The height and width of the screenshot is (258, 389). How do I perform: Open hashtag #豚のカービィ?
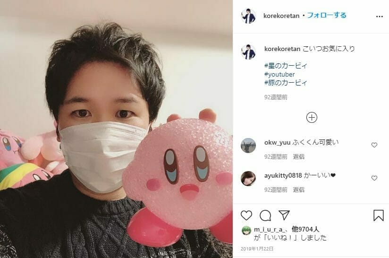286,83
